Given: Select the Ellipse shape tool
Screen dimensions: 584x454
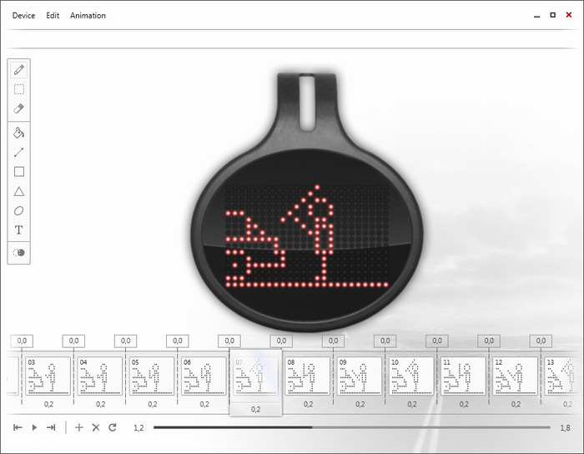Looking at the screenshot, I should 19,210.
